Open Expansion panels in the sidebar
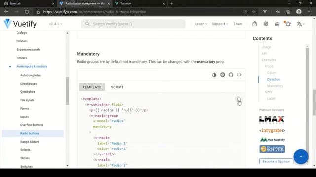The height and width of the screenshot is (177, 316). [29, 49]
